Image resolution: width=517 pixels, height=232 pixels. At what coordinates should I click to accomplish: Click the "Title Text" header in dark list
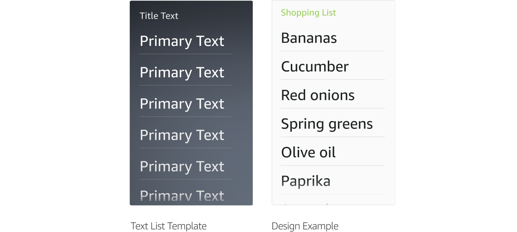[159, 16]
